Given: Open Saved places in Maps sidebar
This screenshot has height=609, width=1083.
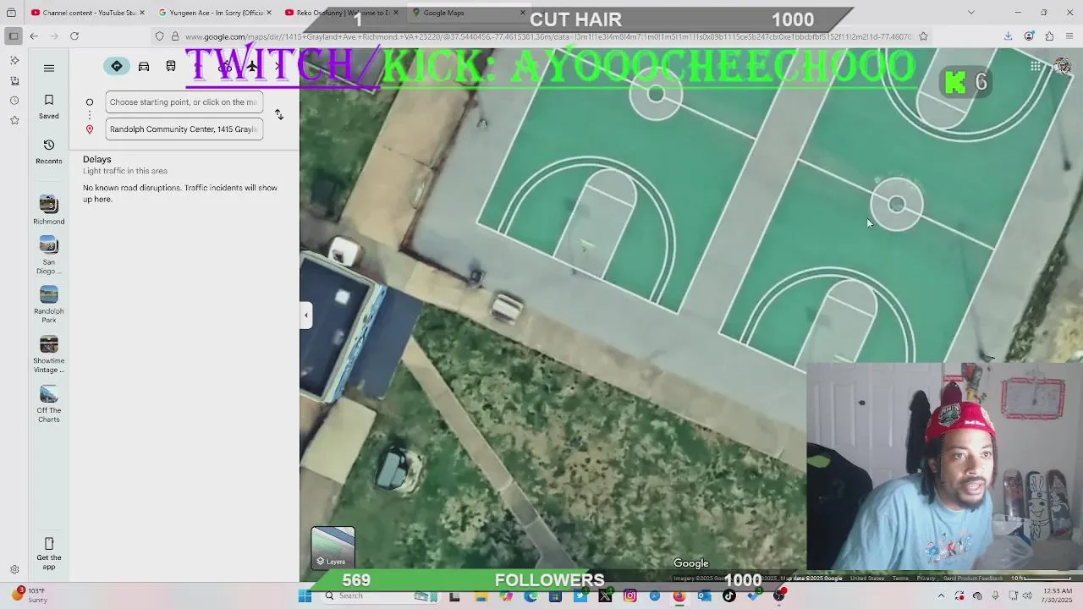Looking at the screenshot, I should [49, 107].
